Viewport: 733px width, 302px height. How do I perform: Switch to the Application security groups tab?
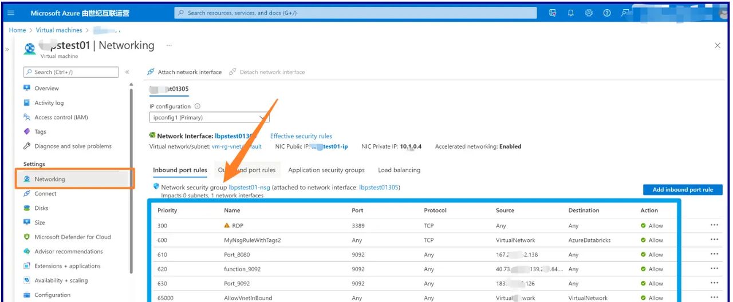click(326, 170)
